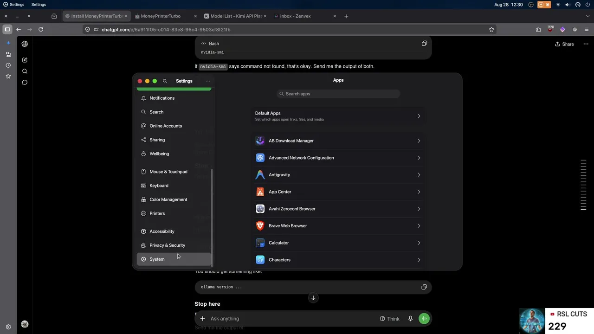
Task: Start dictation with the microphone icon
Action: [x=410, y=319]
